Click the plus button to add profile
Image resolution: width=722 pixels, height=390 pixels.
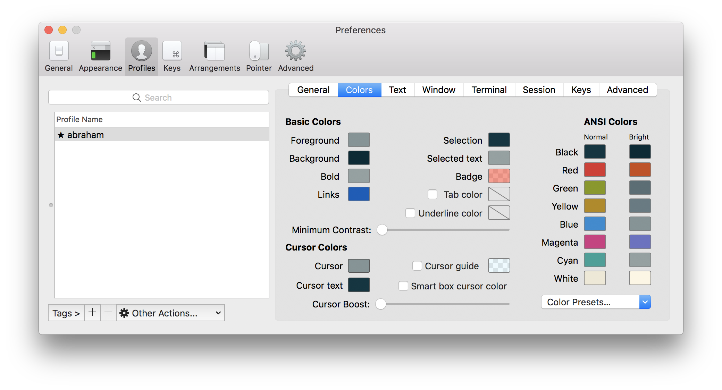click(92, 313)
